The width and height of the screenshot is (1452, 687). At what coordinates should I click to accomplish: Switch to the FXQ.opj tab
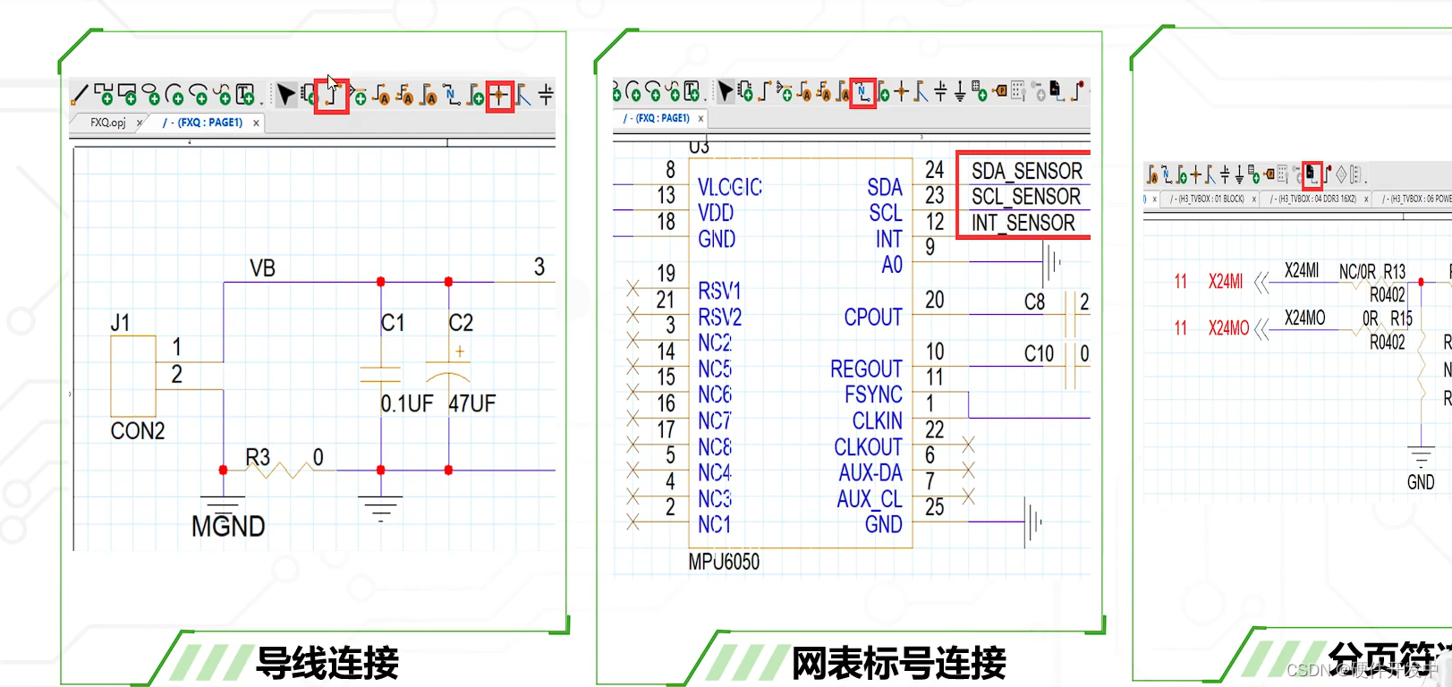click(107, 123)
